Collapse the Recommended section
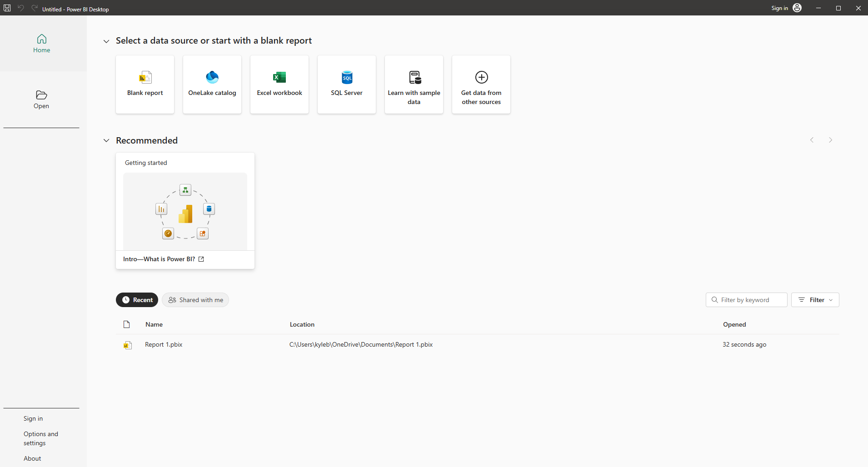This screenshot has width=868, height=467. [x=106, y=141]
